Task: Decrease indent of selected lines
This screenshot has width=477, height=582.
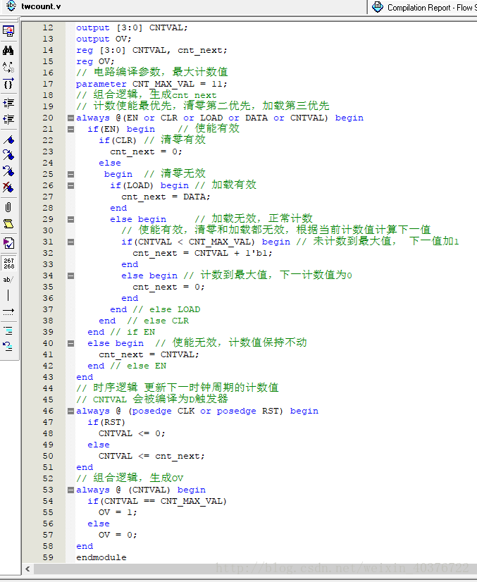Action: 8,119
